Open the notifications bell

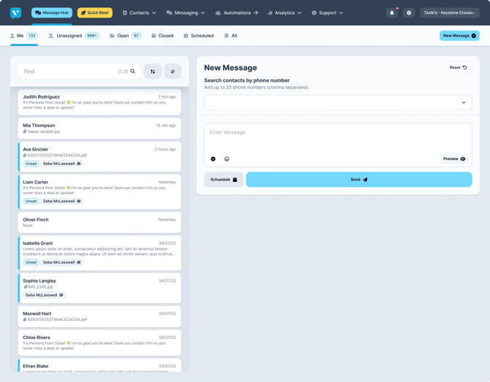click(x=392, y=12)
